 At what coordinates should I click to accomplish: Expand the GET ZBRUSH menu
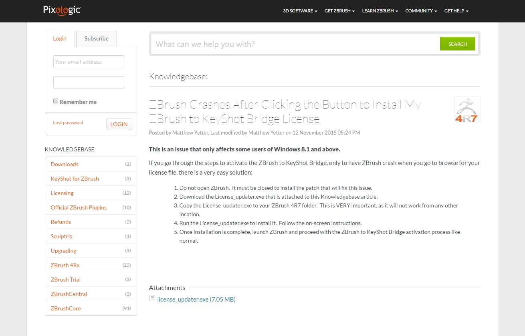pos(339,11)
